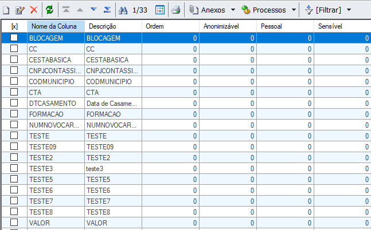This screenshot has height=230, width=371.
Task: Select the TESTE name cell
Action: tap(56, 136)
